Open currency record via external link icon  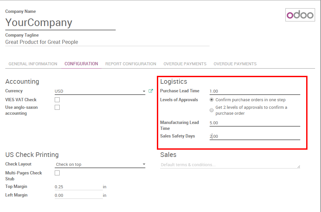(151, 91)
